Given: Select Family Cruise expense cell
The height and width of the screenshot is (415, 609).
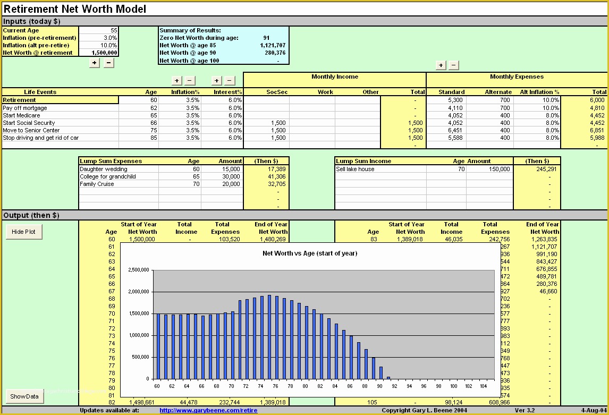Looking at the screenshot, I should coord(119,184).
